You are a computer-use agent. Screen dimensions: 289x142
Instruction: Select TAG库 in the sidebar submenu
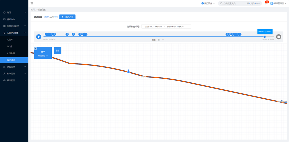click(x=9, y=46)
